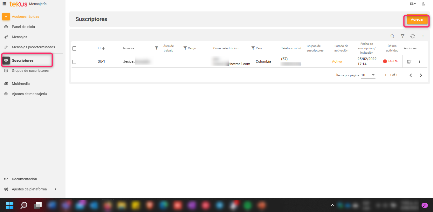Edit subscriber SU-1 with pencil icon
433x212 pixels.
[x=409, y=62]
